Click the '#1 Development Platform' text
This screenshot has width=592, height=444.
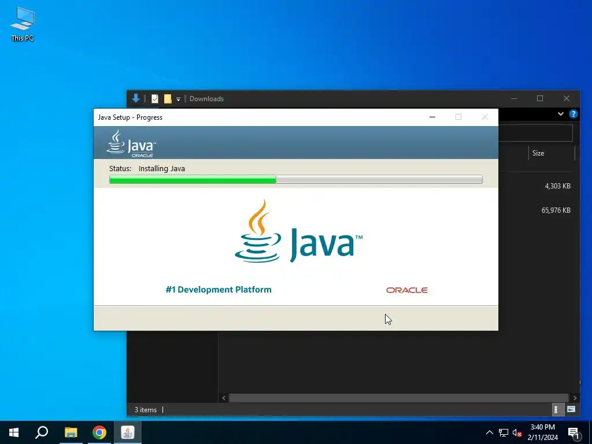(219, 290)
